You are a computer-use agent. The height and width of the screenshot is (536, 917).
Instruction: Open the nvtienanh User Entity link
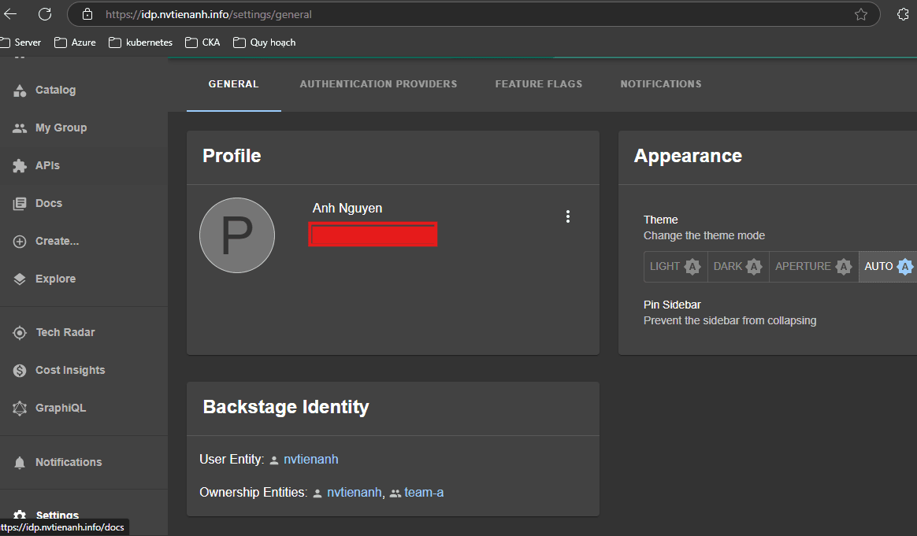click(310, 460)
